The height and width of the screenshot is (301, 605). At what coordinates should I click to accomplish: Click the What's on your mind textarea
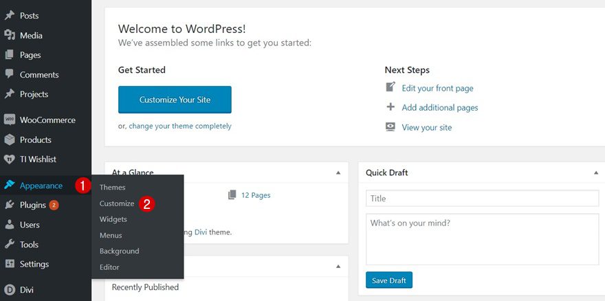[482, 239]
